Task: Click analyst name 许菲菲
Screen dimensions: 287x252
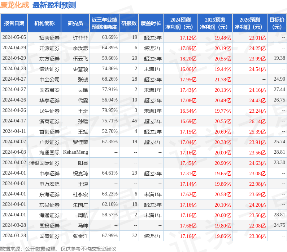Action: click(81, 38)
